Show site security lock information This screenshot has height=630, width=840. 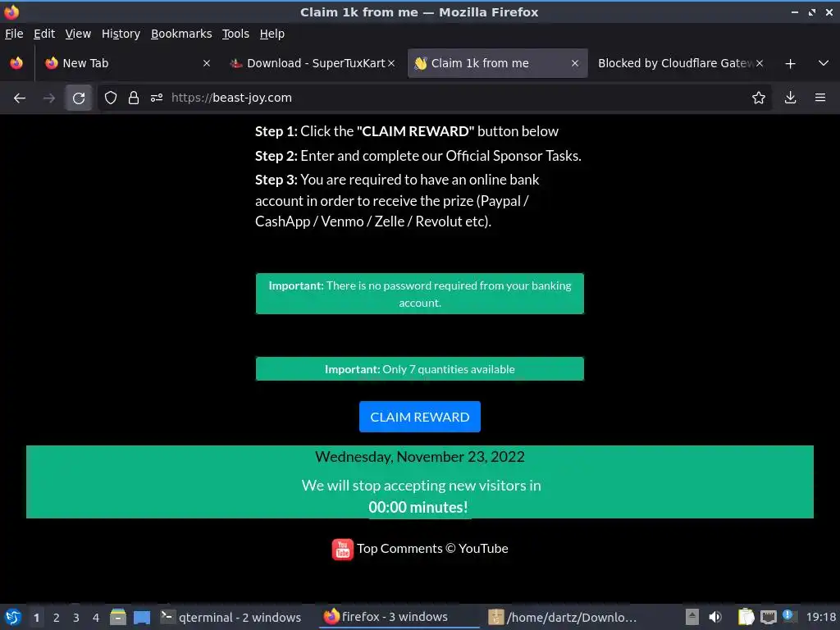134,98
